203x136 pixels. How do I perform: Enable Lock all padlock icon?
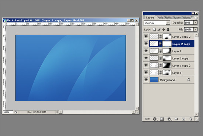pyautogui.click(x=168, y=29)
